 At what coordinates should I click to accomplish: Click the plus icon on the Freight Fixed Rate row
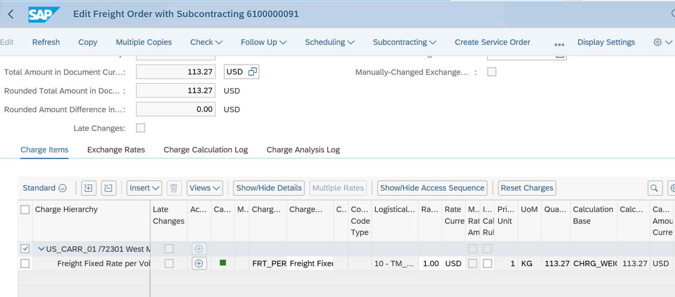[198, 264]
